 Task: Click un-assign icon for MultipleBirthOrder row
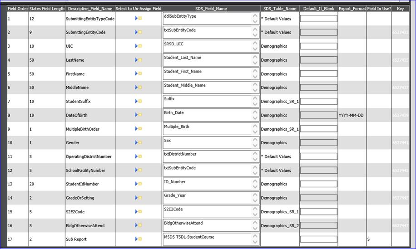[138, 129]
